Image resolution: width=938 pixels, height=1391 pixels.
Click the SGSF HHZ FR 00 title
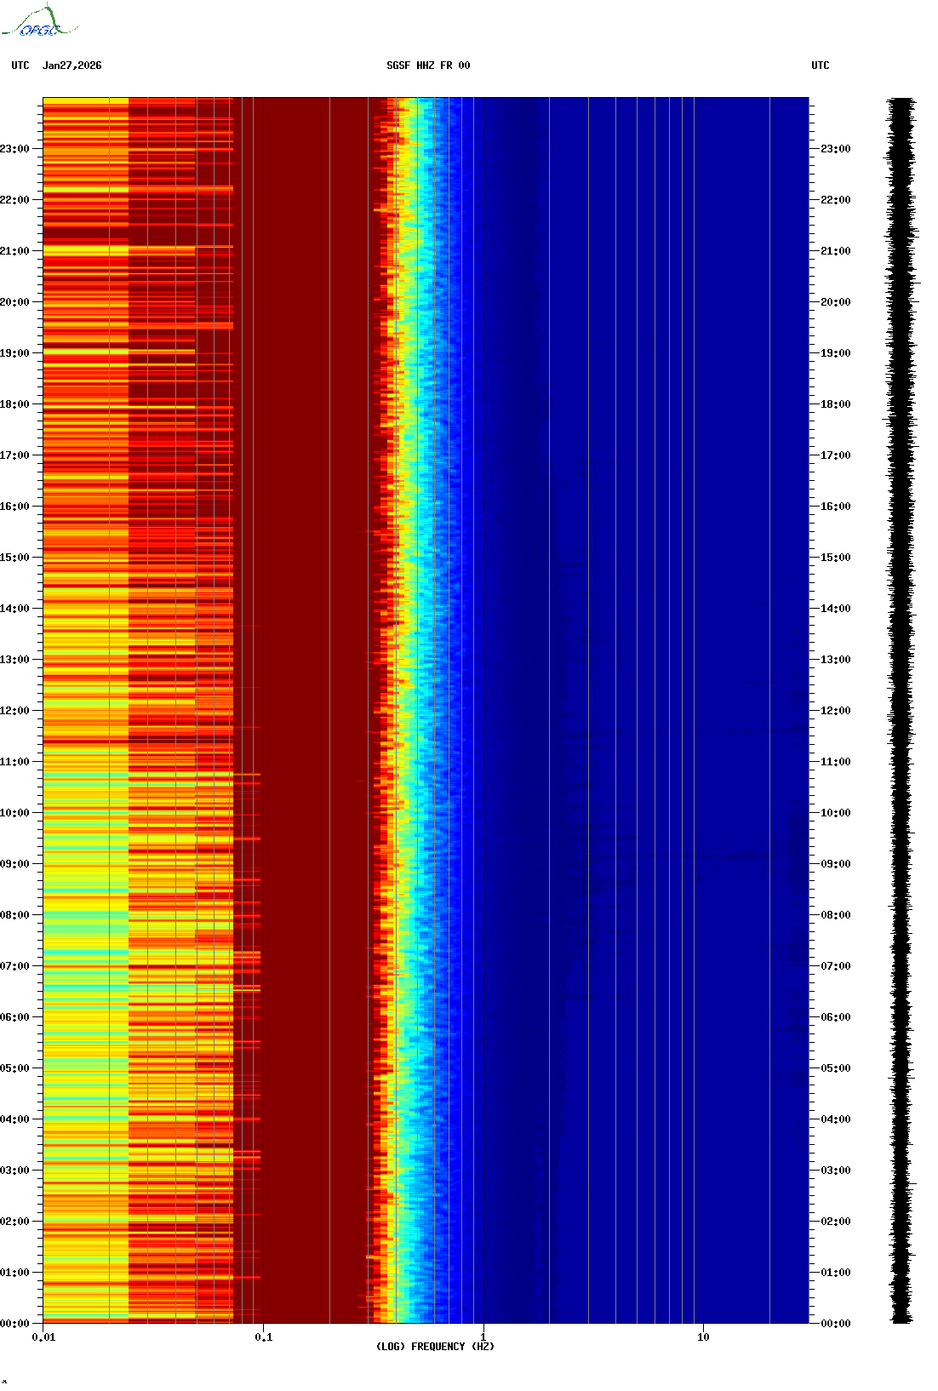[x=428, y=66]
